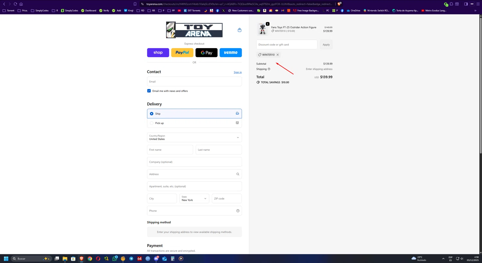This screenshot has width=482, height=263.
Task: Open the SimplyCodes bookmarks folder
Action: coord(40,11)
